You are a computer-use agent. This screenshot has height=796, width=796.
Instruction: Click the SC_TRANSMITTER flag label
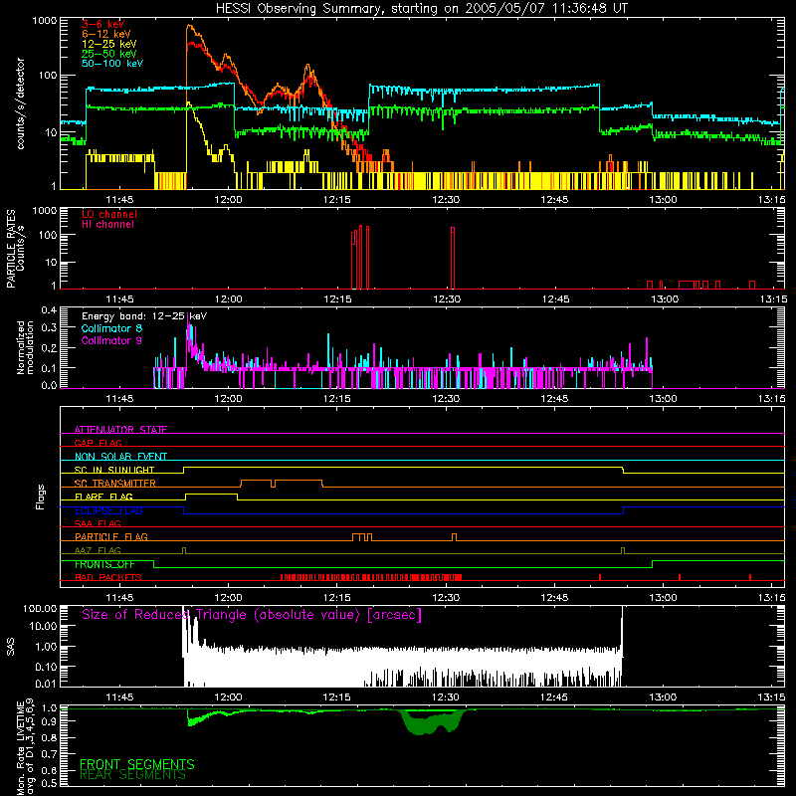[115, 484]
